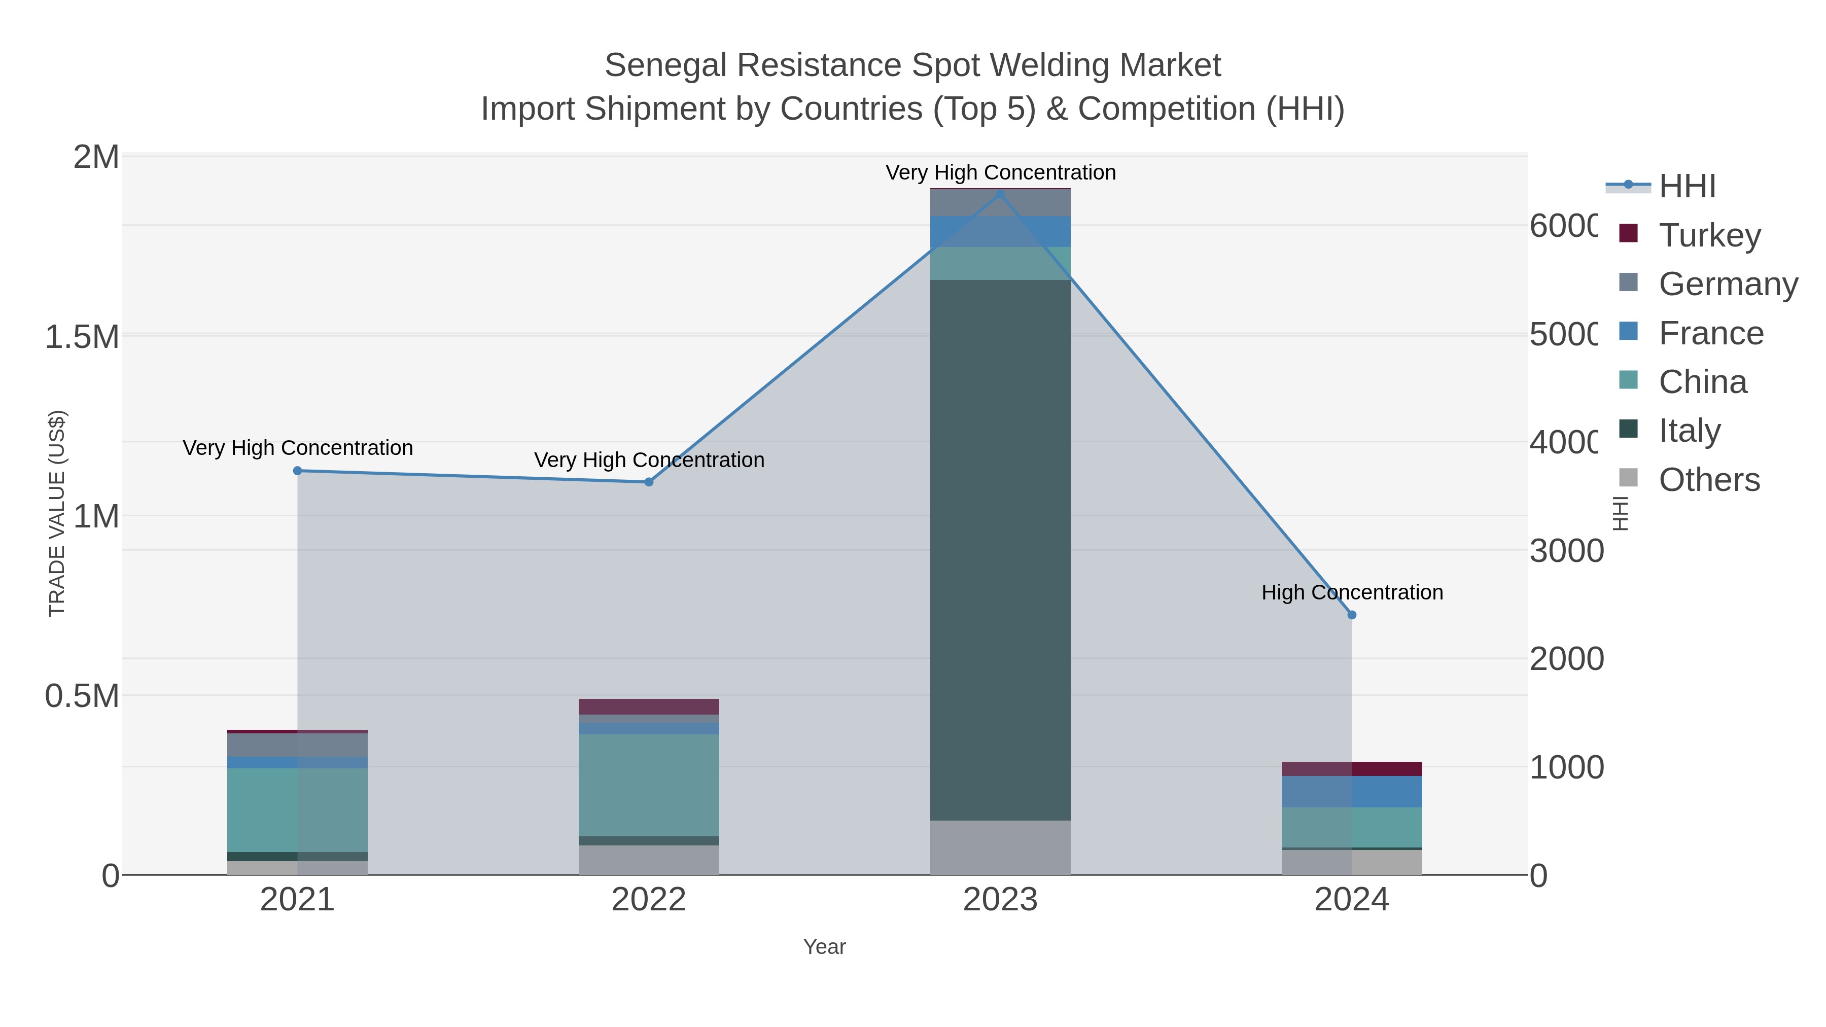The width and height of the screenshot is (1826, 1027).
Task: Click the 2022 HHI data point
Action: tap(649, 482)
